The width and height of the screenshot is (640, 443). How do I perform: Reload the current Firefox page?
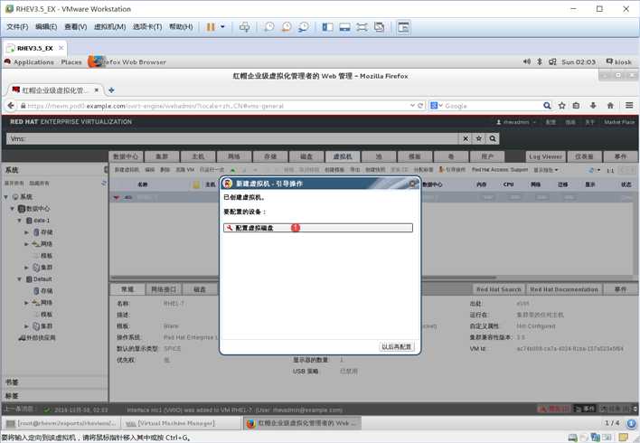[x=420, y=106]
